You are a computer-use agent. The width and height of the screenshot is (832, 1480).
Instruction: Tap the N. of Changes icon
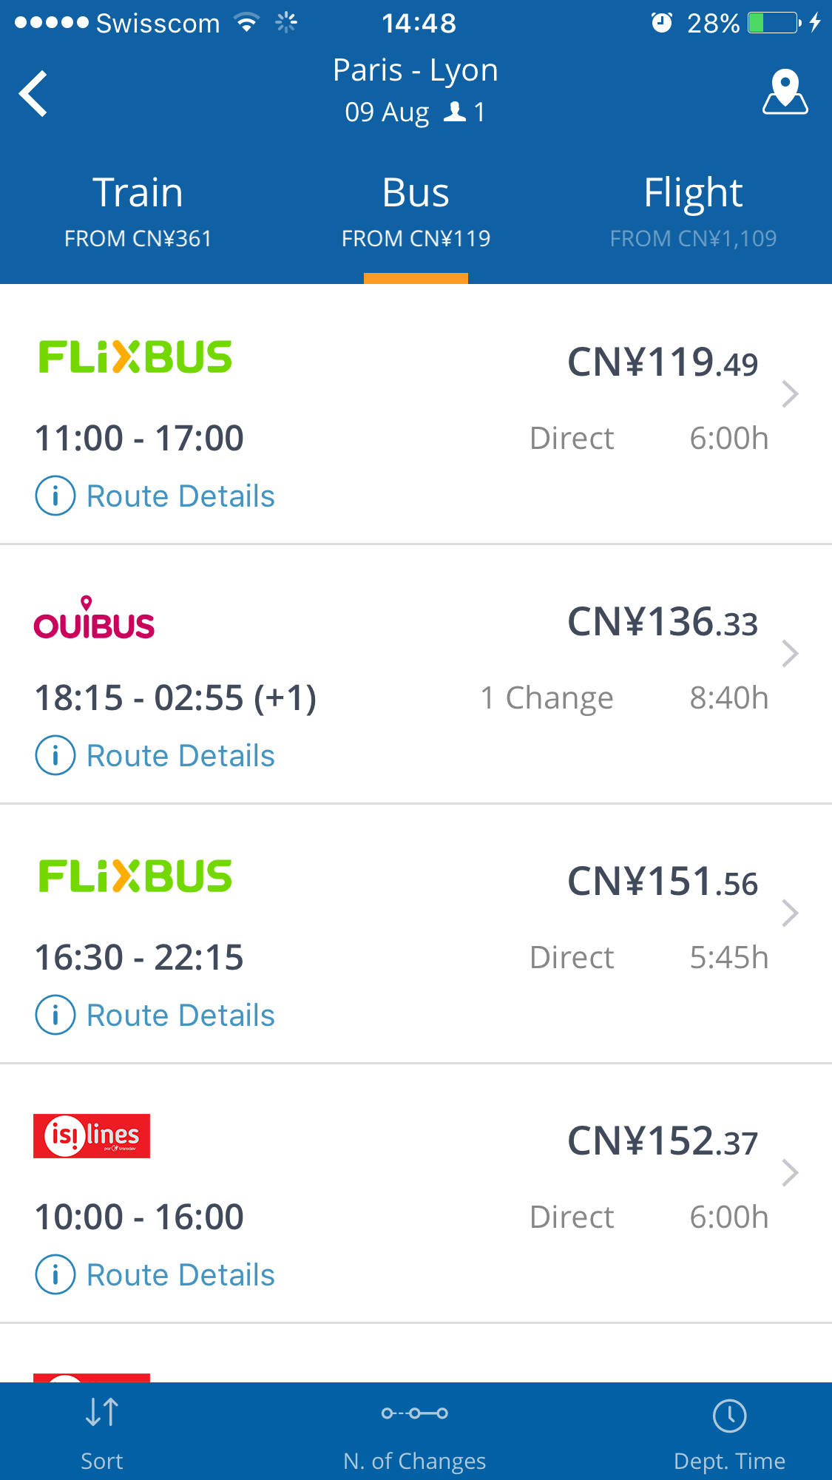pos(415,1413)
